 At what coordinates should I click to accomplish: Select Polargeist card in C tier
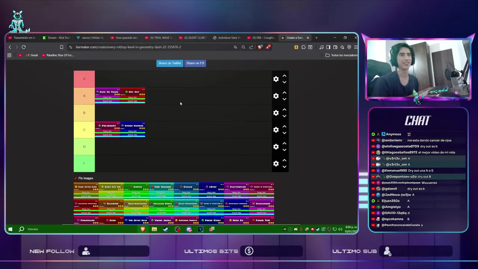point(108,130)
